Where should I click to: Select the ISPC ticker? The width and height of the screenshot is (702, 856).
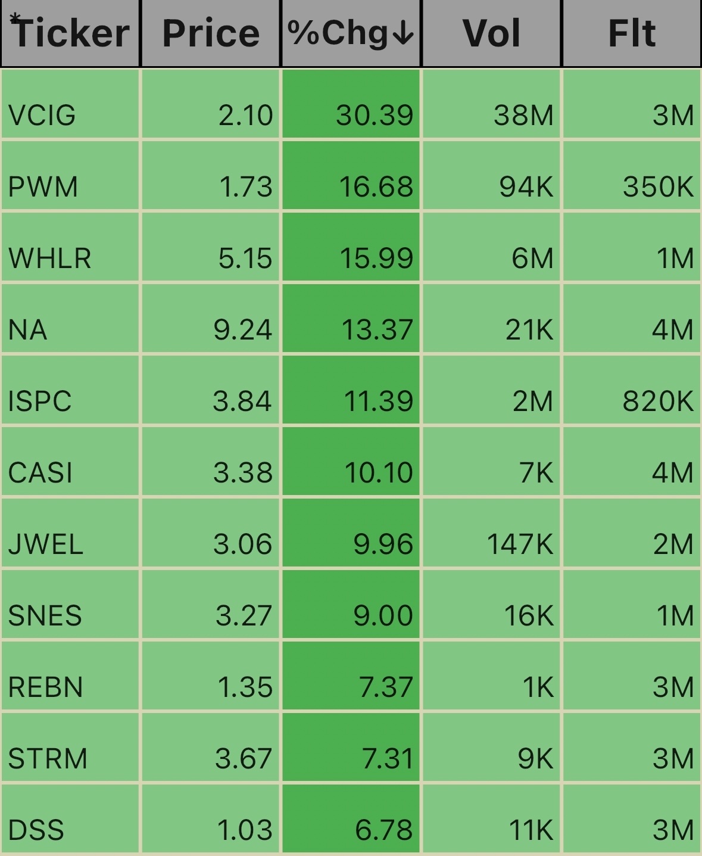40,401
